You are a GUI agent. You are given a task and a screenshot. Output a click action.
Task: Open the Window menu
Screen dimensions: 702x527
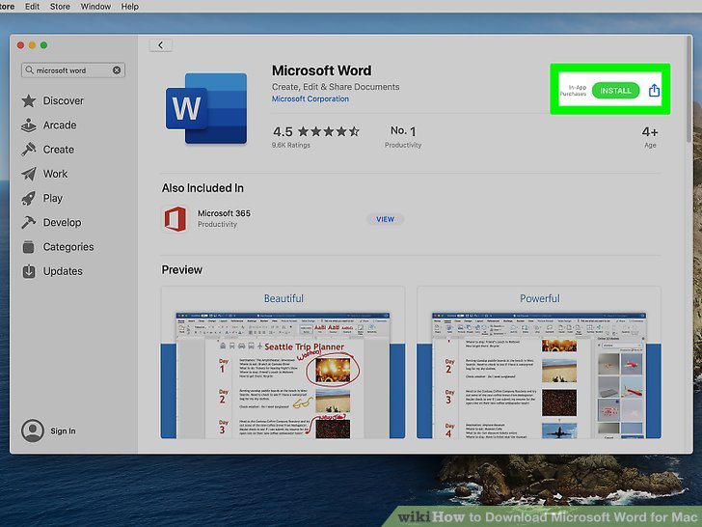pyautogui.click(x=95, y=6)
